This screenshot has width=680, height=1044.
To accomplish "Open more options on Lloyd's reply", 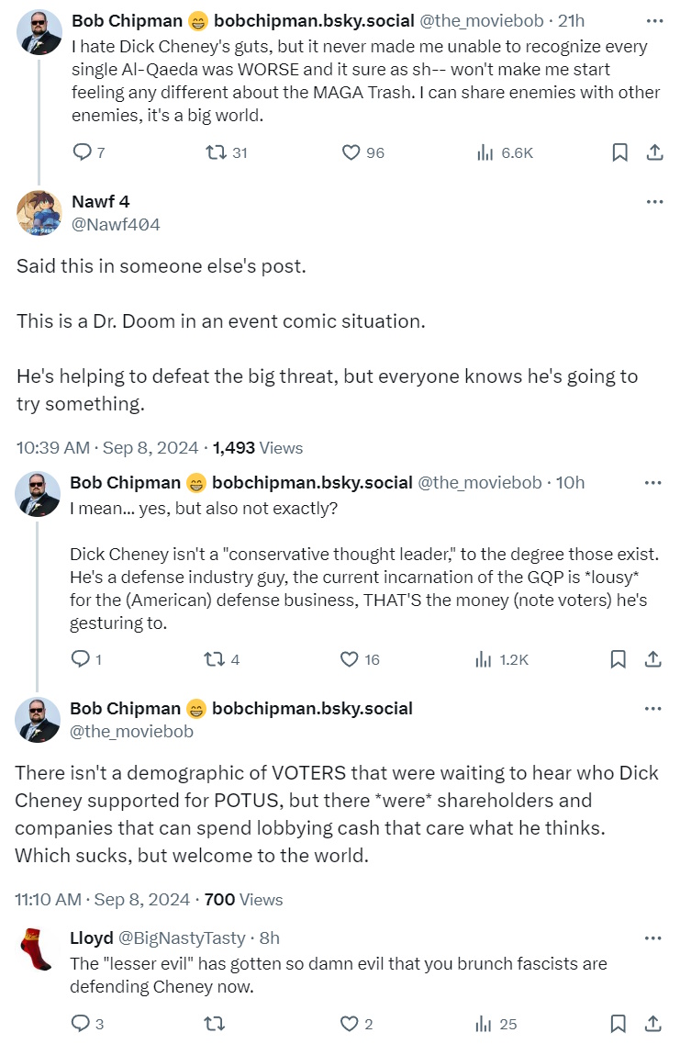I will click(x=654, y=937).
